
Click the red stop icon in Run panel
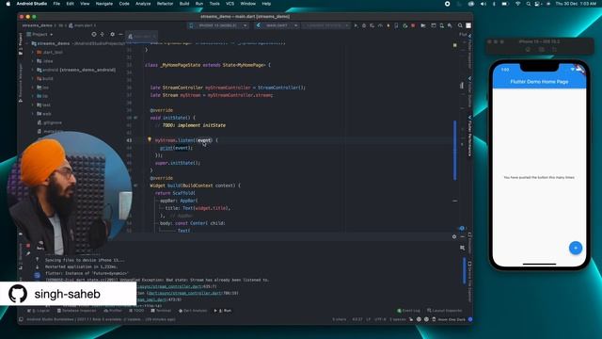click(x=28, y=246)
